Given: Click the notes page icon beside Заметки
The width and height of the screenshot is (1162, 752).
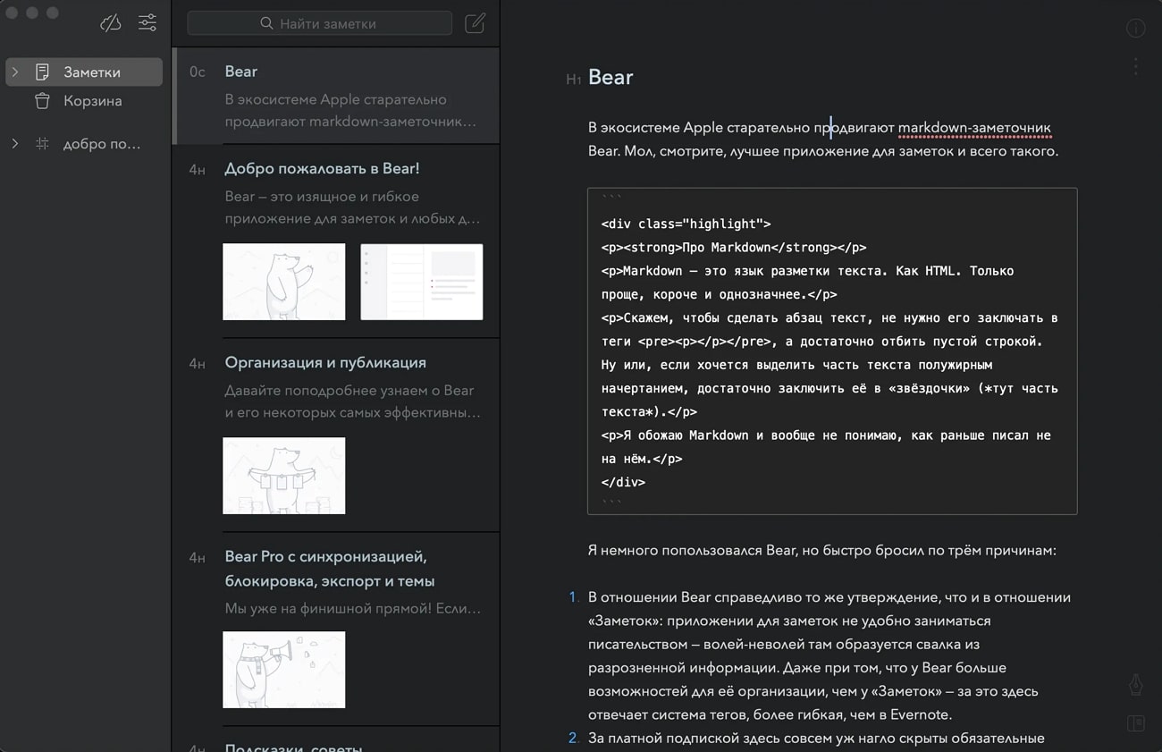Looking at the screenshot, I should [42, 72].
